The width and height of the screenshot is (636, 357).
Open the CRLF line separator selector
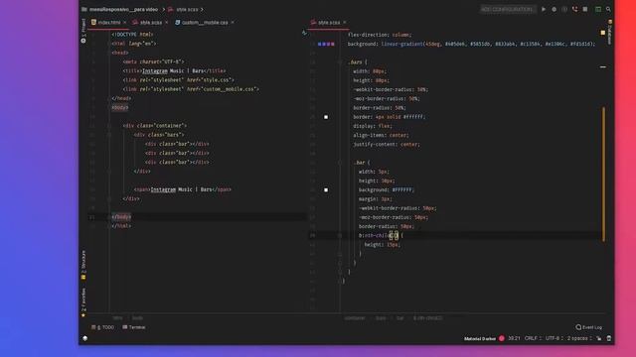533,338
